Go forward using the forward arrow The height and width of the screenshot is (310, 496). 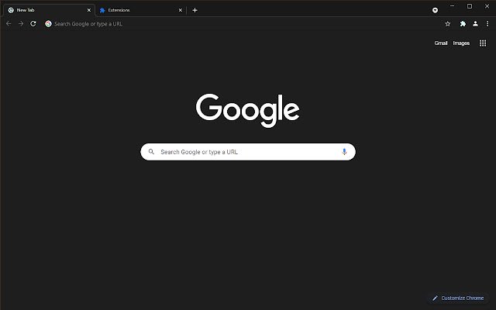click(x=21, y=24)
